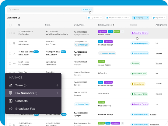The height and width of the screenshot is (126, 168).
Task: Click the 'Office Doc' subject text
Action: click(103, 73)
